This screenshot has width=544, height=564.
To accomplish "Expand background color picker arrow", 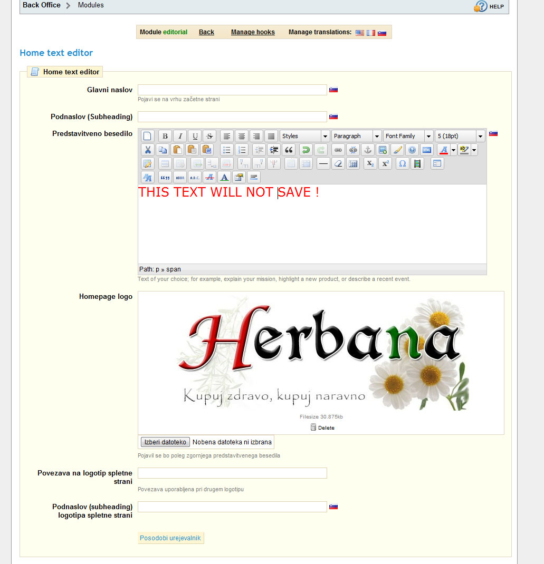I will pos(474,150).
